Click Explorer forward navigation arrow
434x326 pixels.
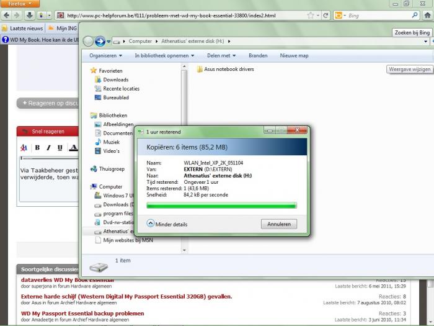click(x=100, y=42)
